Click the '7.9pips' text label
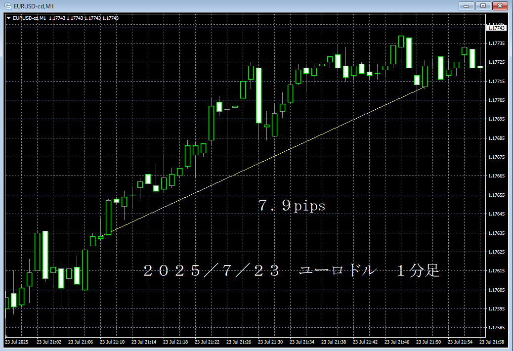The image size is (513, 351). (292, 206)
